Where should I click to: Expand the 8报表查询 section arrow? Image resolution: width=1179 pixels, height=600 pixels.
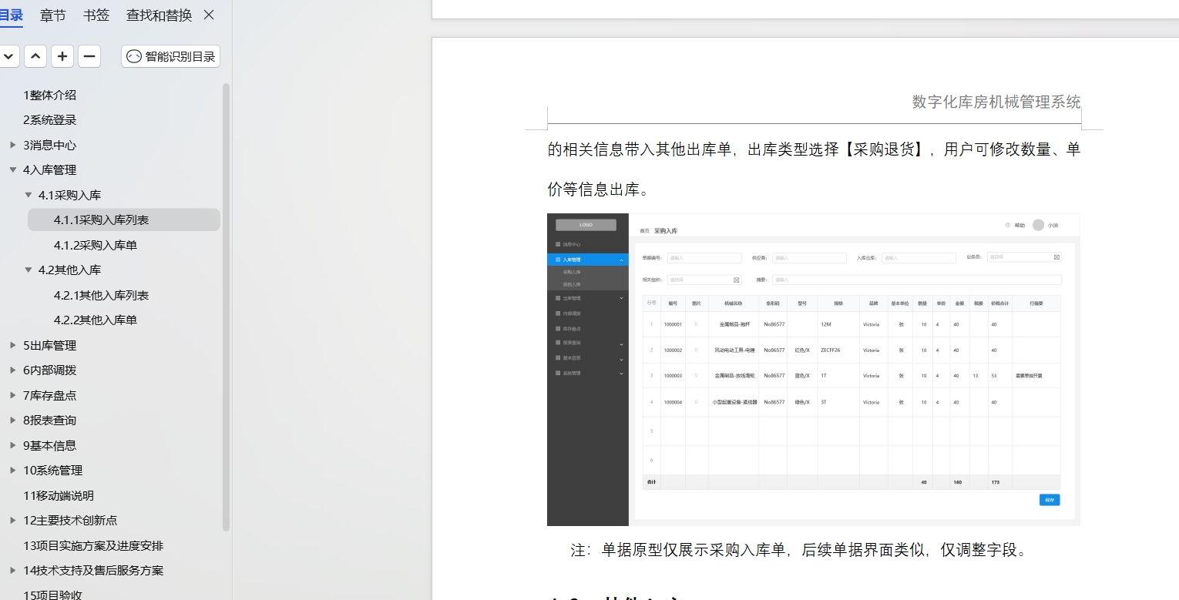12,421
